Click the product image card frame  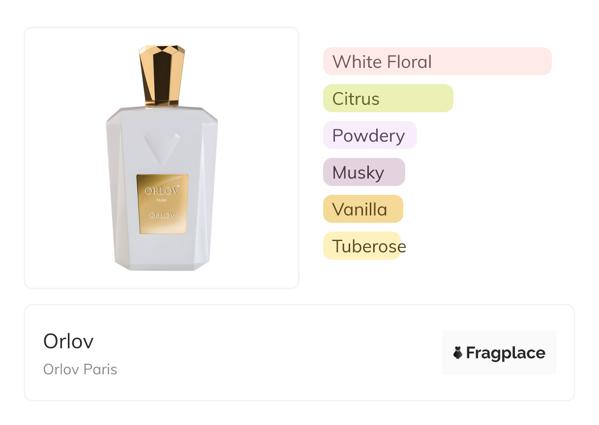(x=162, y=158)
